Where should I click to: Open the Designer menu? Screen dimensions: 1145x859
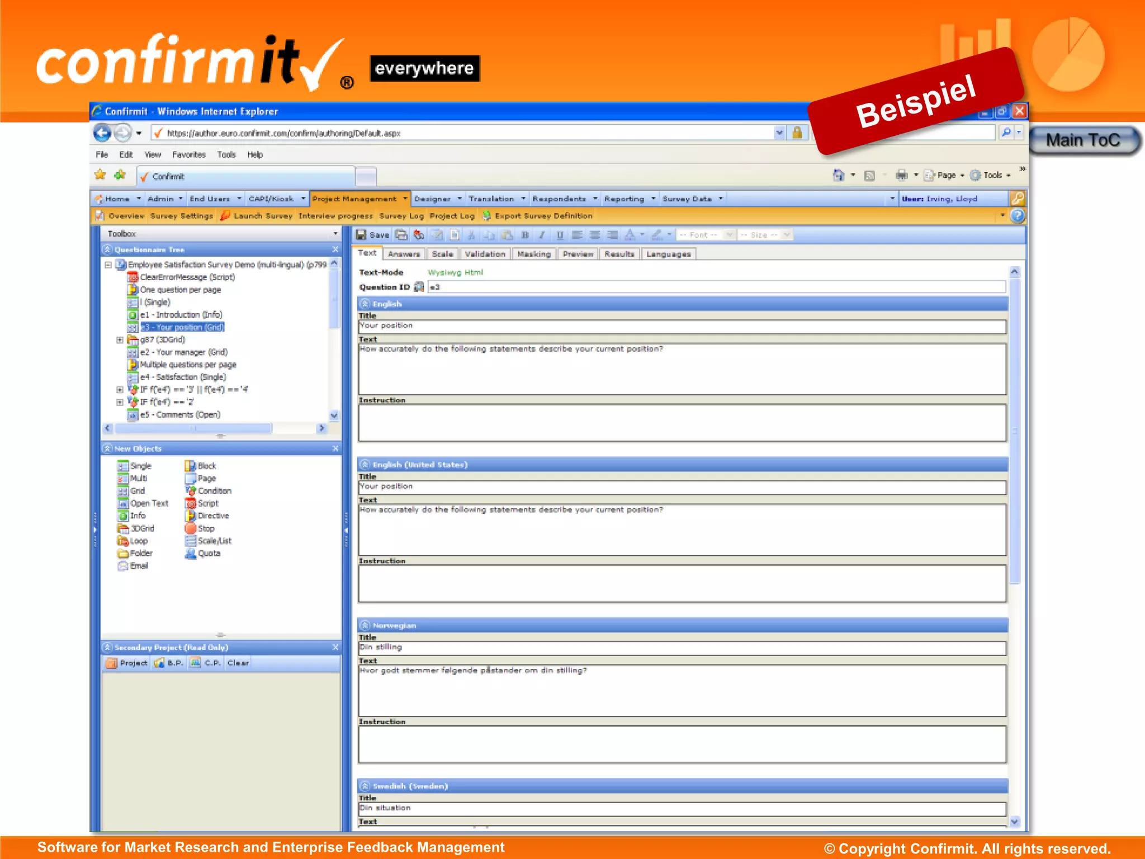(x=438, y=199)
